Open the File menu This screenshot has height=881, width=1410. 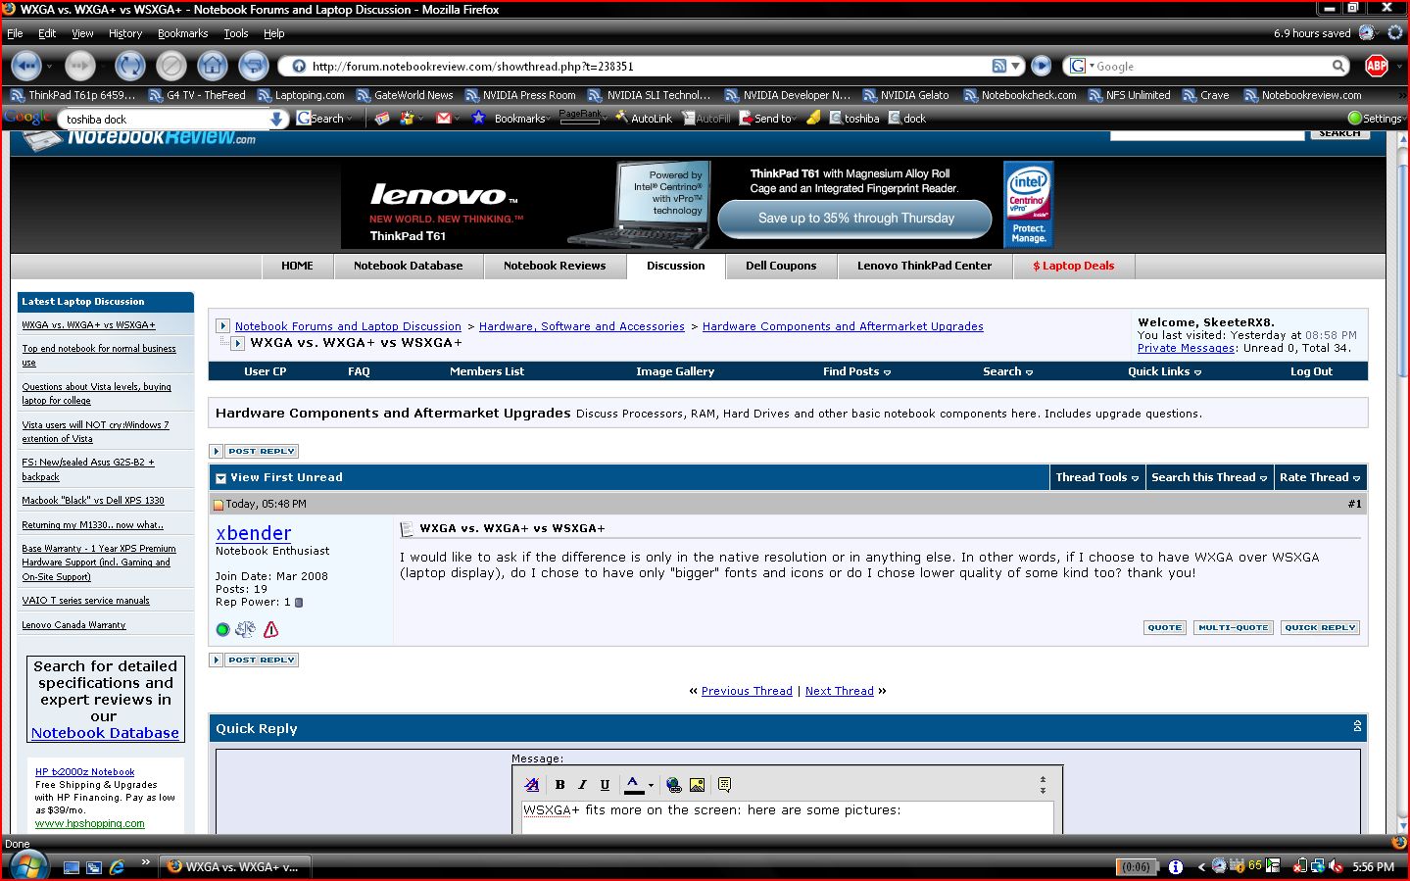tap(15, 33)
